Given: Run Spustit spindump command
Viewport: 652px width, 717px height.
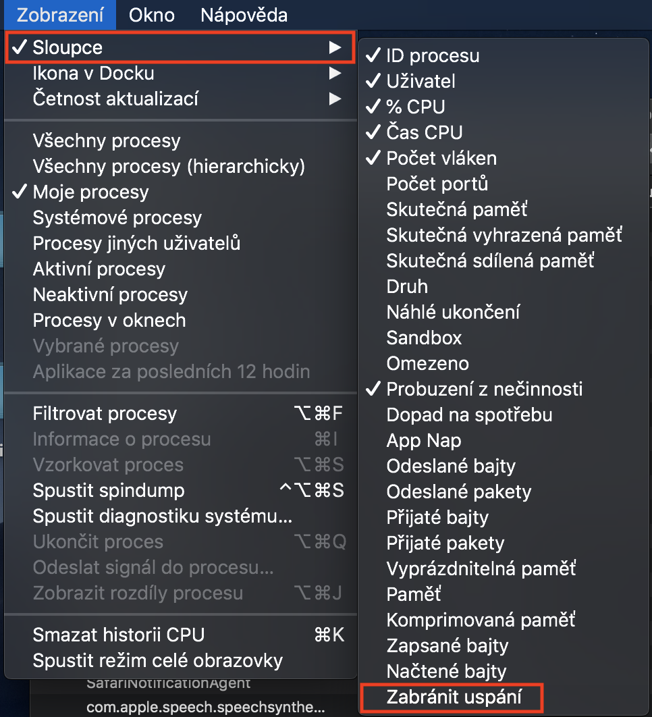Looking at the screenshot, I should (108, 491).
